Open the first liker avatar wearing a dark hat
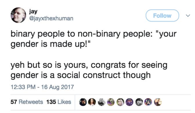The height and width of the screenshot is (113, 195). click(x=83, y=102)
